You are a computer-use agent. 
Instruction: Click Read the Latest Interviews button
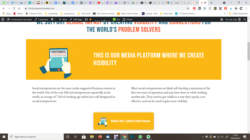click(124, 121)
